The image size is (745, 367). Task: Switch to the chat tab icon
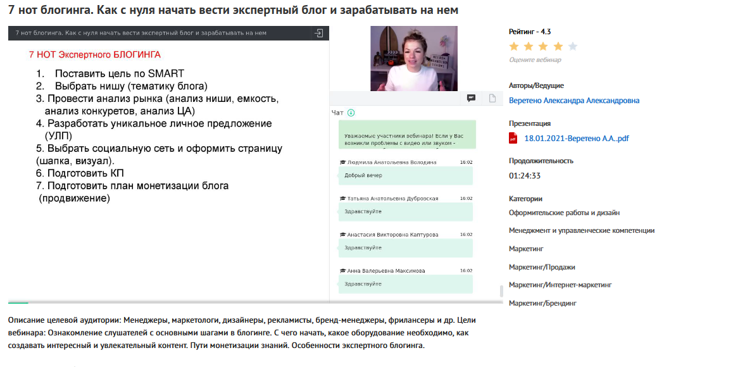pyautogui.click(x=471, y=98)
